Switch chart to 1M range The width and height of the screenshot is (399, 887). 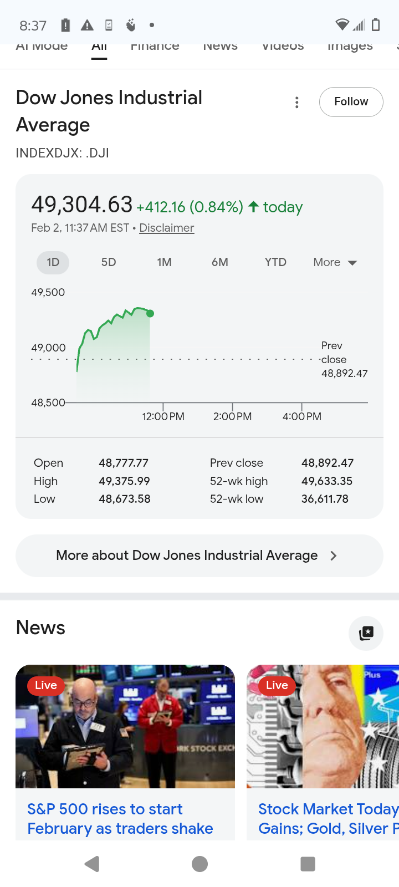tap(164, 262)
